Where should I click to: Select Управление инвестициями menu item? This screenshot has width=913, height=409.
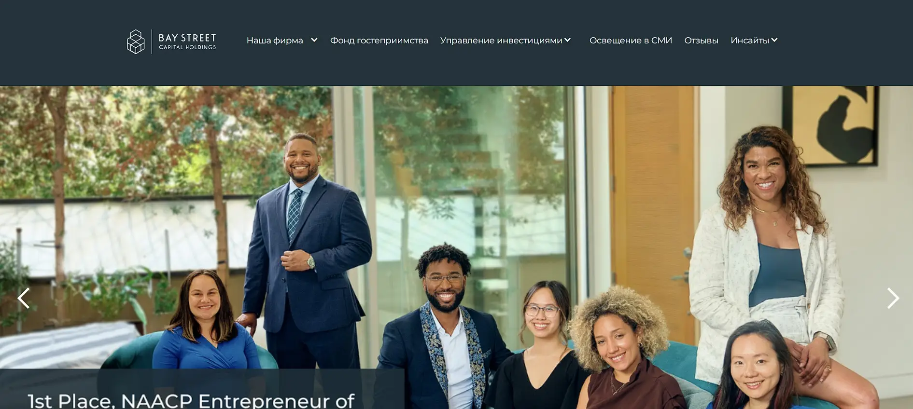501,41
